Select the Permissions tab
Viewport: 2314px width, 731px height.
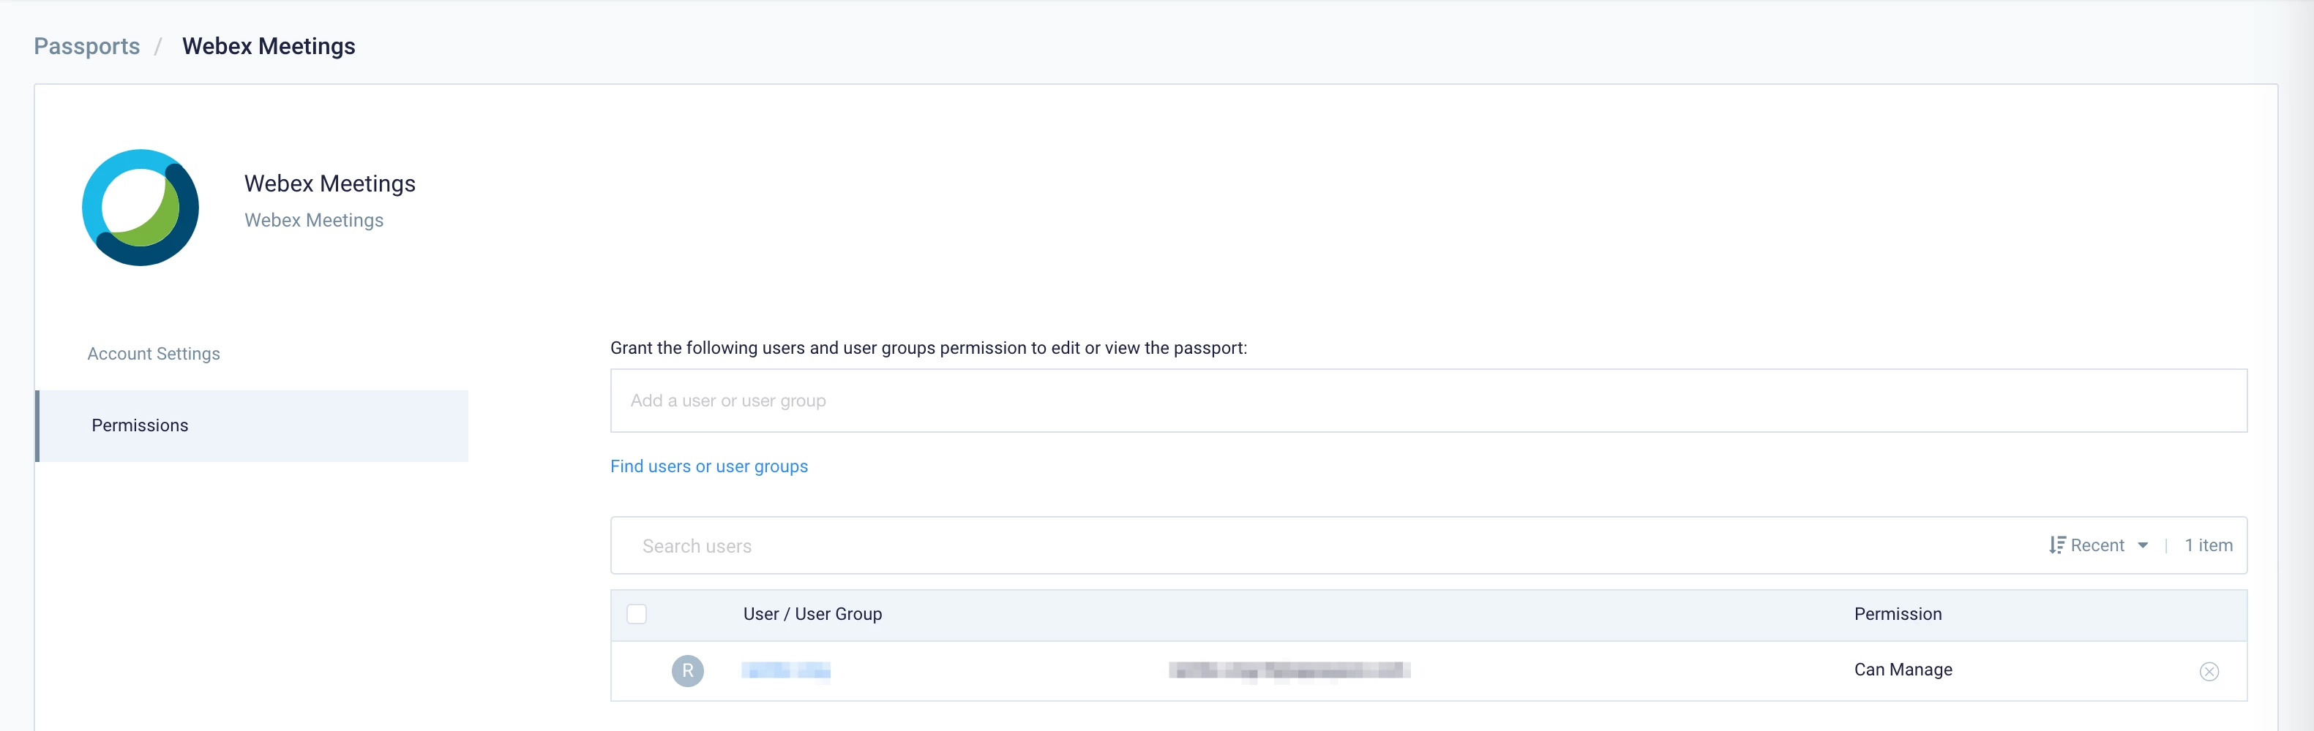click(252, 425)
